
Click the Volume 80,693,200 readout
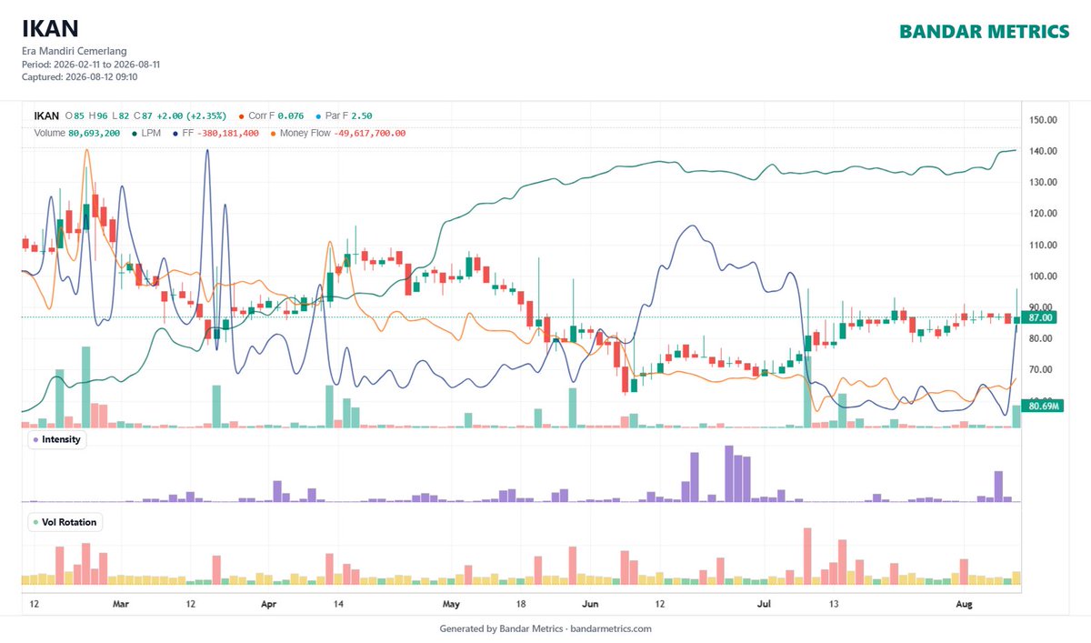(x=77, y=133)
